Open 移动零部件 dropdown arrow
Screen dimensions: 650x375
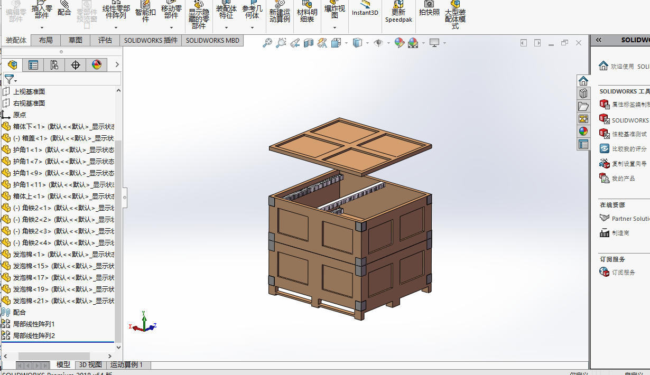click(x=171, y=27)
